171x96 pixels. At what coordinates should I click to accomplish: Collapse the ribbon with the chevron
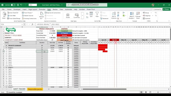click(x=169, y=21)
